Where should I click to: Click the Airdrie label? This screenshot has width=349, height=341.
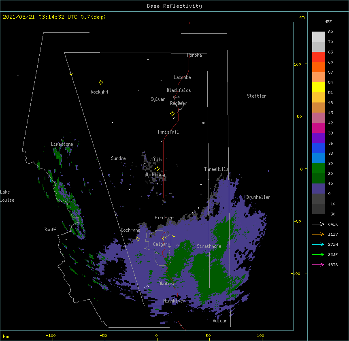164,217
